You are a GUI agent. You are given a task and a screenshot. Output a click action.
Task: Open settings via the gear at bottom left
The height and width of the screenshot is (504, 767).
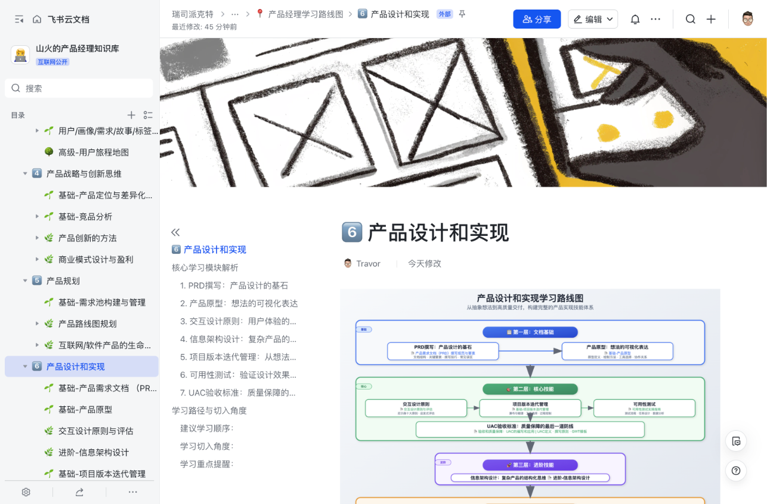point(25,492)
